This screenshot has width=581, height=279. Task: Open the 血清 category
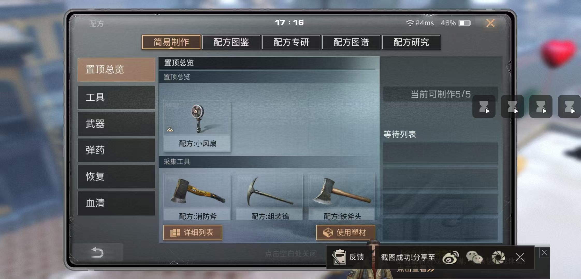(116, 203)
